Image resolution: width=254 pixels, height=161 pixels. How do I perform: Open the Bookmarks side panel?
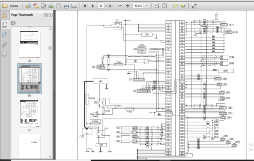[5, 35]
